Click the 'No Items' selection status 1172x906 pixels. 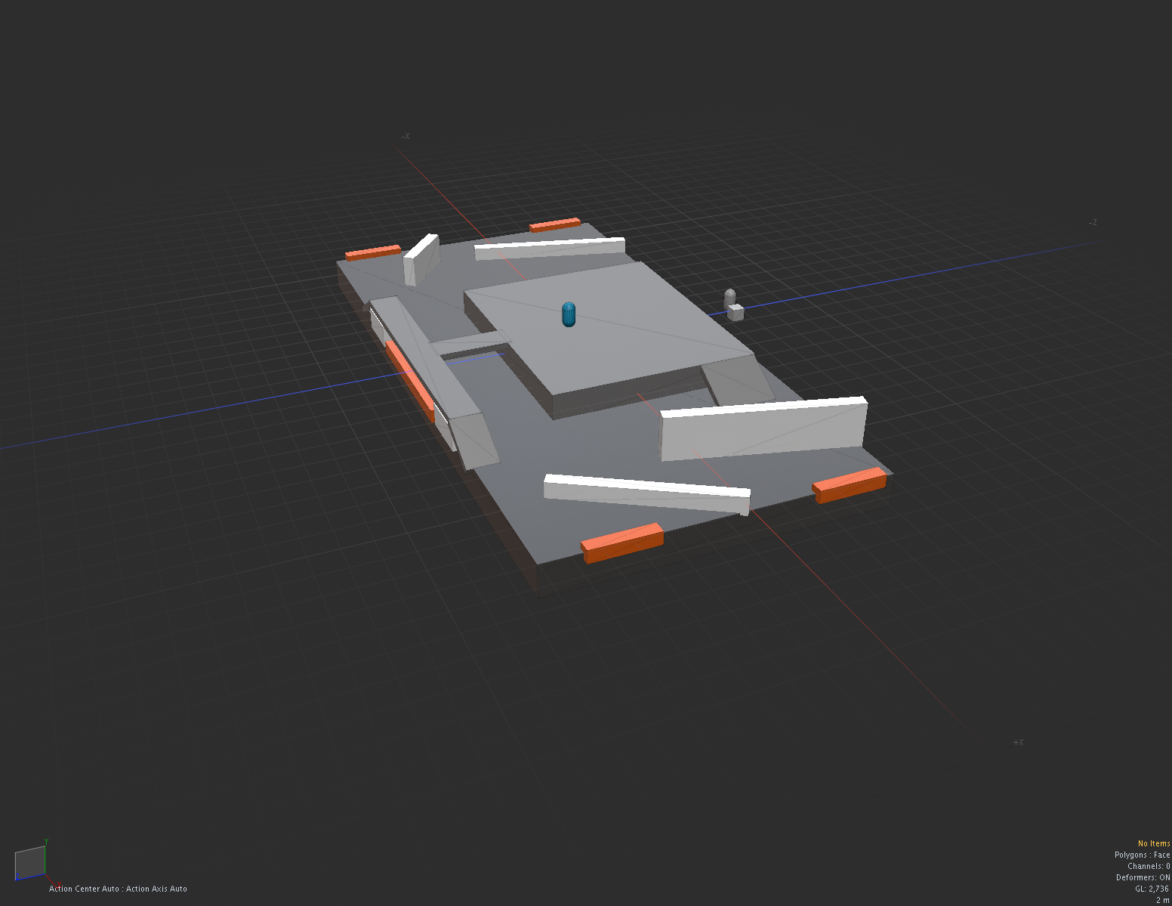pos(1154,843)
